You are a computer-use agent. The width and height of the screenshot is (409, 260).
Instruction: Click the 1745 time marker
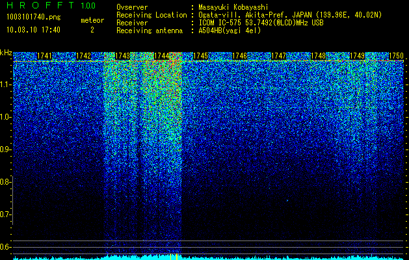click(x=200, y=56)
